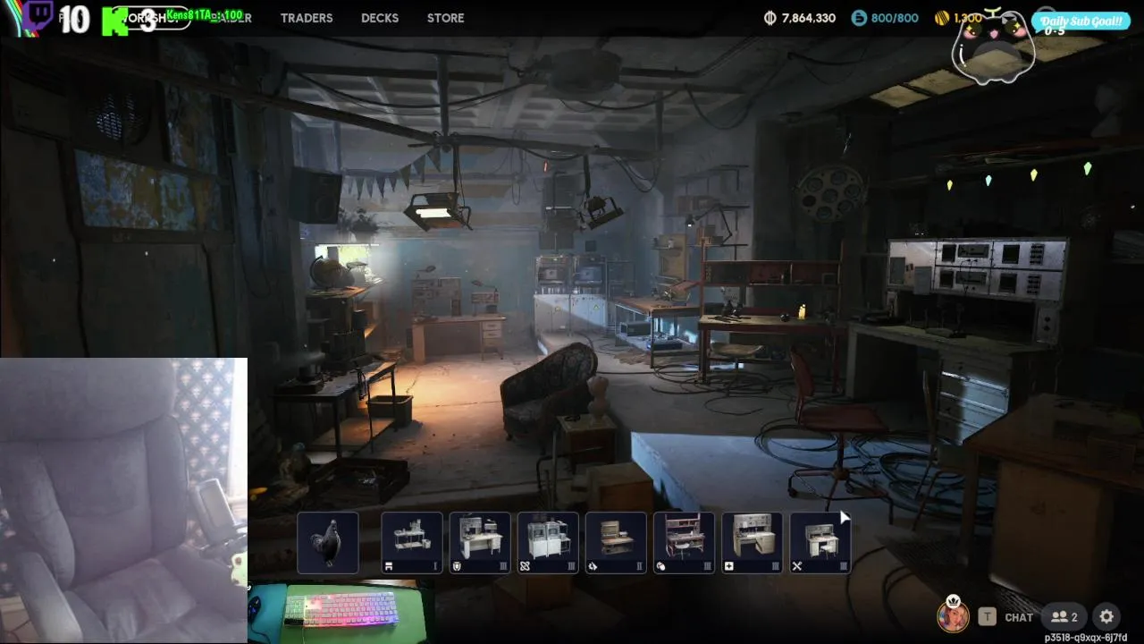Select the medical cross station card
The image size is (1144, 644).
click(752, 543)
